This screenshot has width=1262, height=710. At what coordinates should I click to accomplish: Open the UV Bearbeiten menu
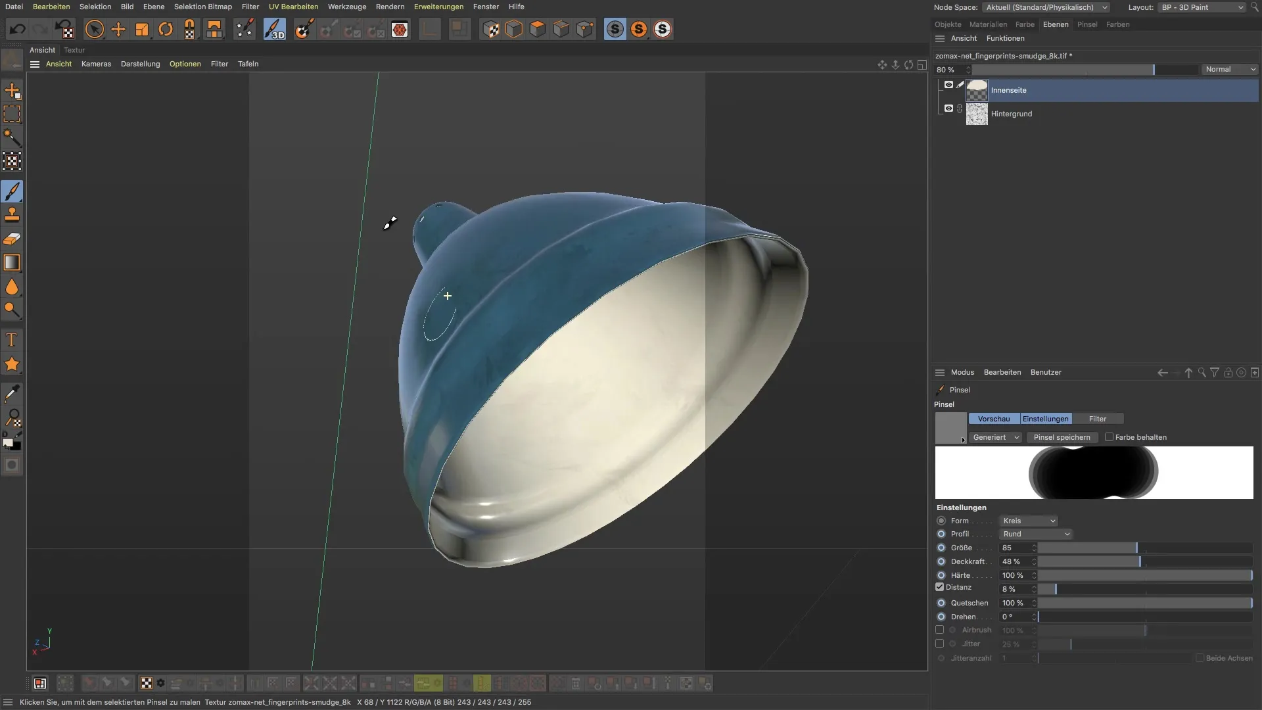tap(293, 7)
